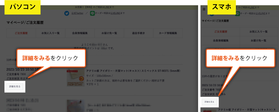The height and width of the screenshot is (112, 279).
Task: Open the 公式LINE link in PC view
Action: pos(115,13)
